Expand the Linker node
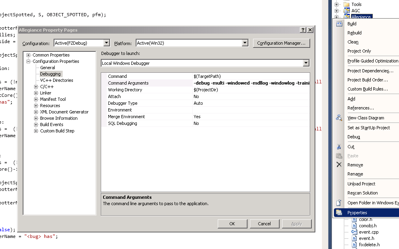The image size is (399, 249). coord(36,93)
